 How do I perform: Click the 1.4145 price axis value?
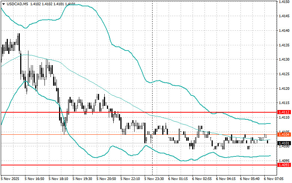tap(284, 16)
